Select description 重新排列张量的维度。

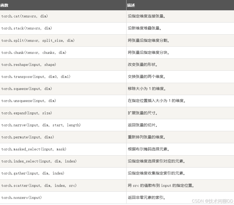(147, 137)
